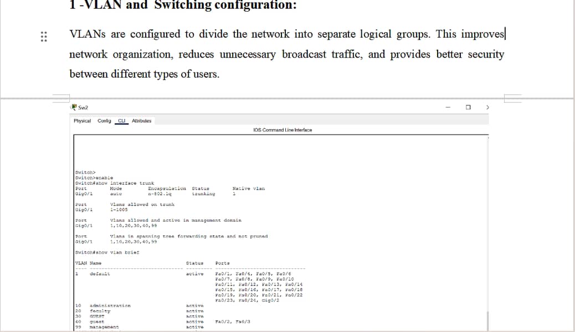Click the "default" VLAN name
This screenshot has height=332, width=575.
[100, 274]
